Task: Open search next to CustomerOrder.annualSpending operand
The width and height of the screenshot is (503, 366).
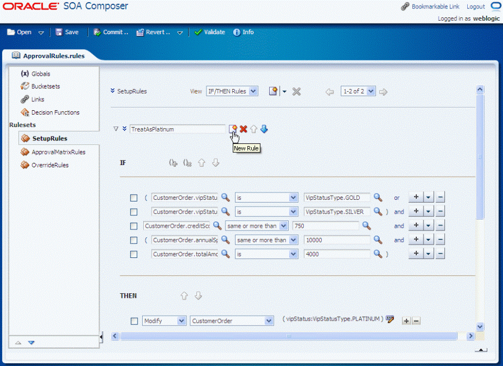Action: pyautogui.click(x=225, y=240)
